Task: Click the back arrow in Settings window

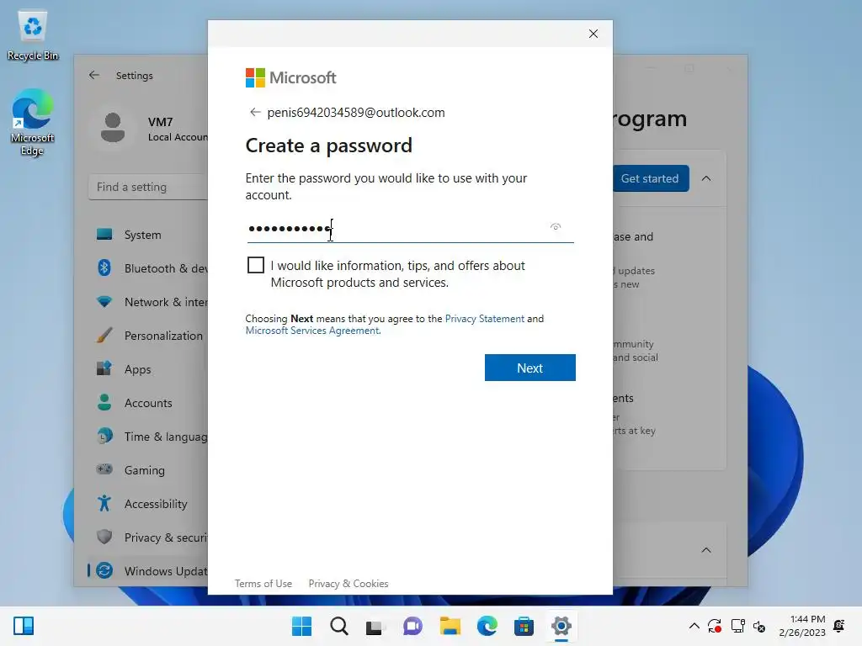Action: pos(94,75)
